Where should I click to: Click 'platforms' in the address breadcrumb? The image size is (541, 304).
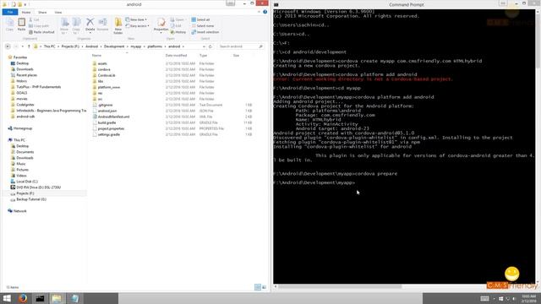click(155, 46)
